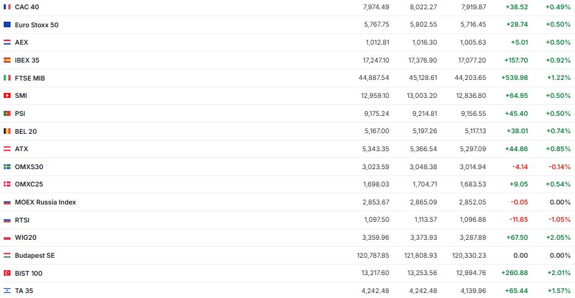Click the Spanish flag icon beside IBEX 35

tap(7, 60)
